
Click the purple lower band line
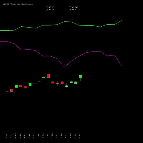[x=61, y=54]
